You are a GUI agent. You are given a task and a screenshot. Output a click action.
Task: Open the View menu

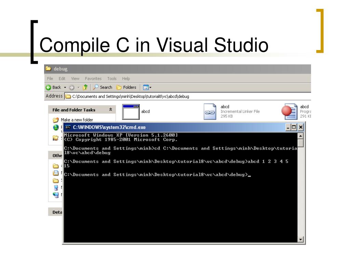pyautogui.click(x=75, y=78)
